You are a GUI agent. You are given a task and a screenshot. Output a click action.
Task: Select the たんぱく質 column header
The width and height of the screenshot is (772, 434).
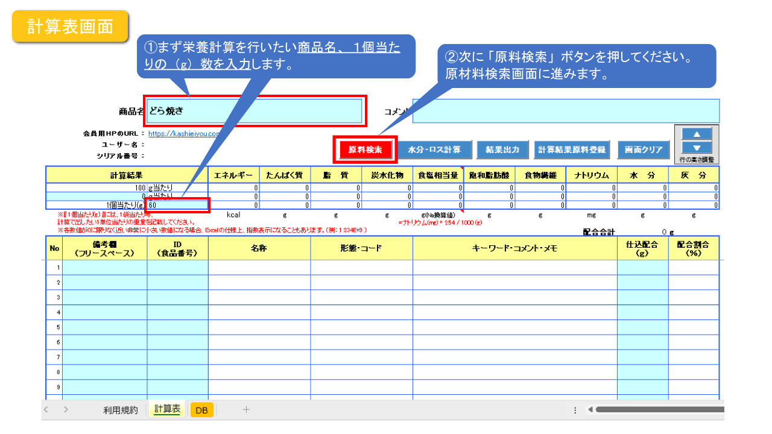pos(285,175)
